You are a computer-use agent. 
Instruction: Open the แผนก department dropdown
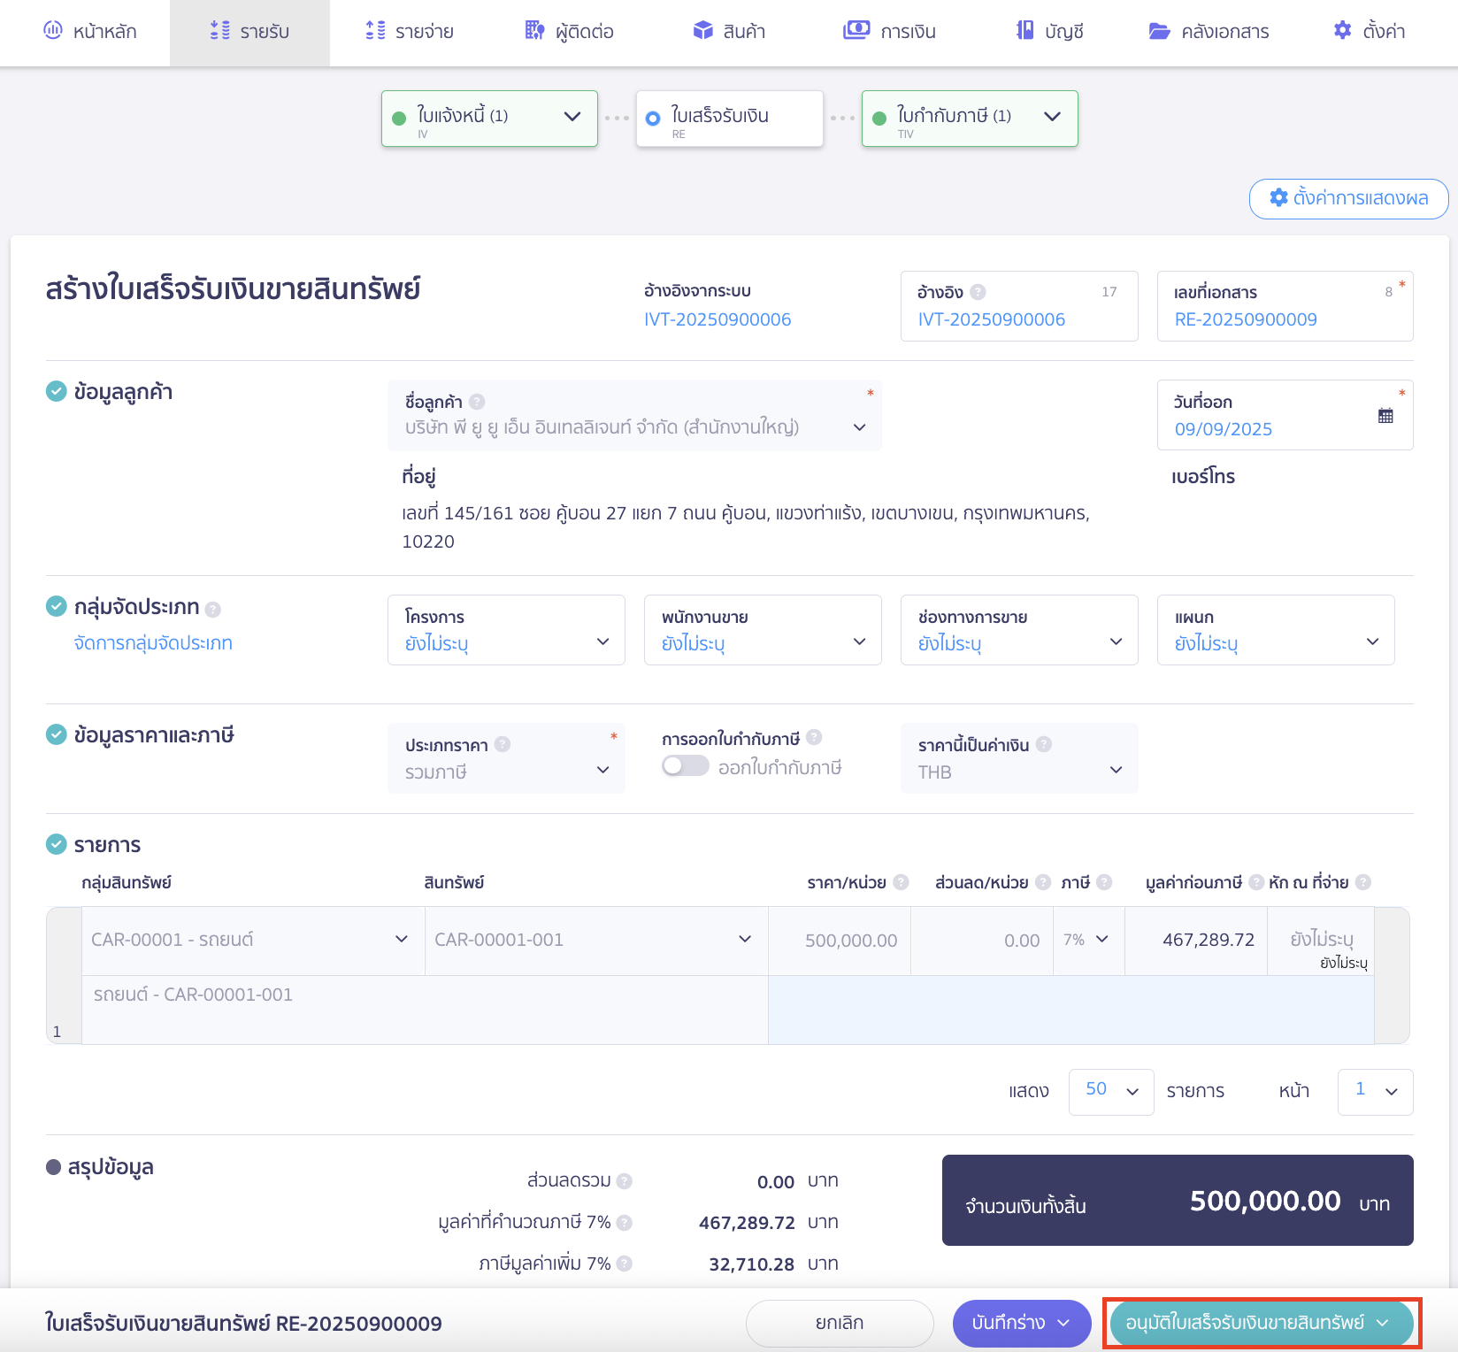coord(1276,630)
